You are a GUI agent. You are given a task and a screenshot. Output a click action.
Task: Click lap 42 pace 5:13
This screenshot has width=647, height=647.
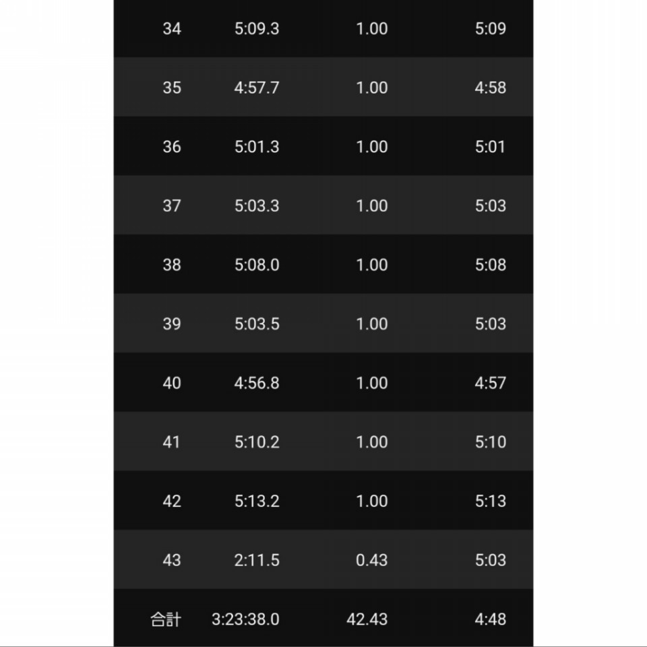pos(490,501)
